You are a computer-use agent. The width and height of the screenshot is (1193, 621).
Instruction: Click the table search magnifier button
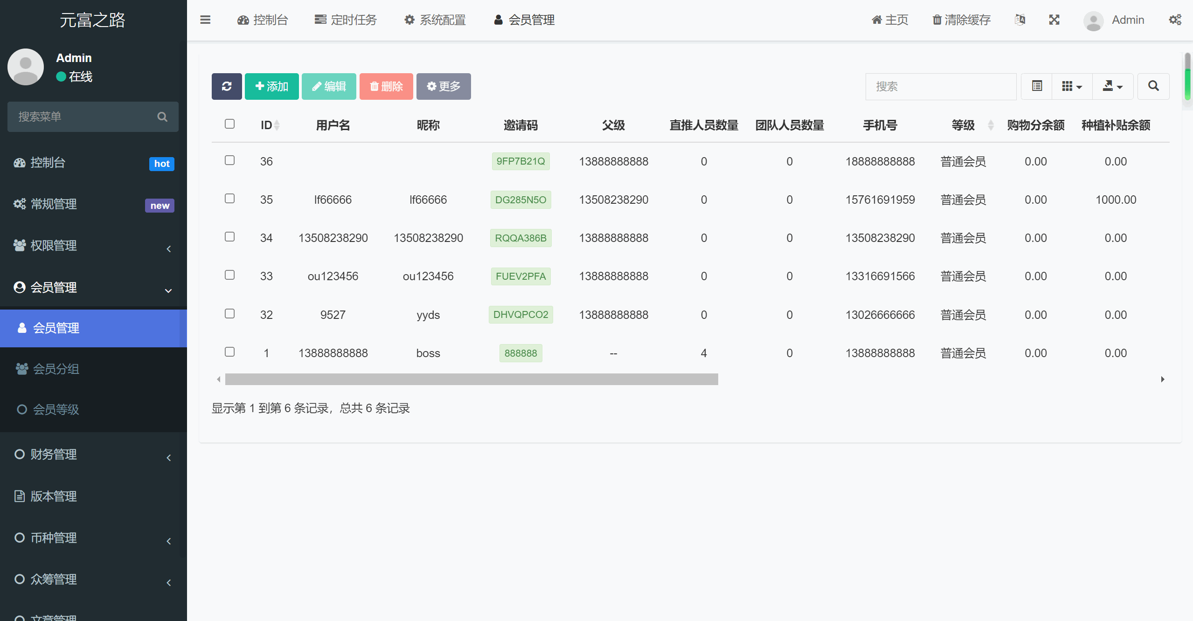(x=1153, y=86)
